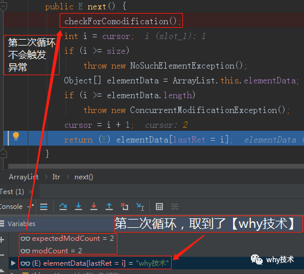Click the Force Step Into red arrow

click(x=94, y=207)
